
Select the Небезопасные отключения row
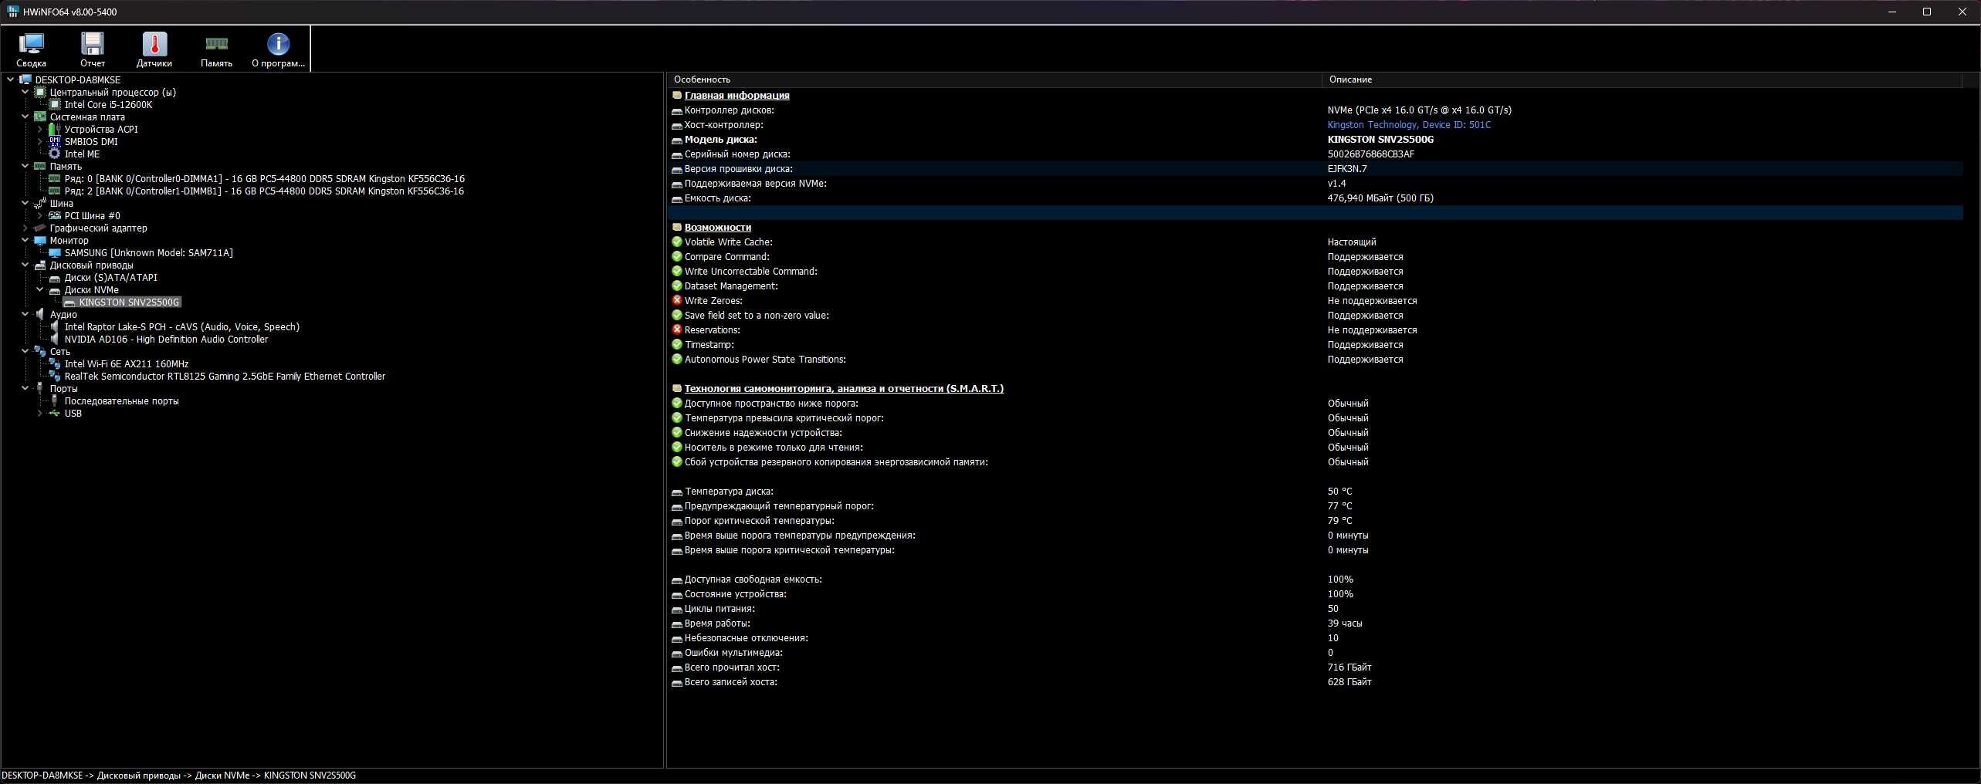[1316, 637]
